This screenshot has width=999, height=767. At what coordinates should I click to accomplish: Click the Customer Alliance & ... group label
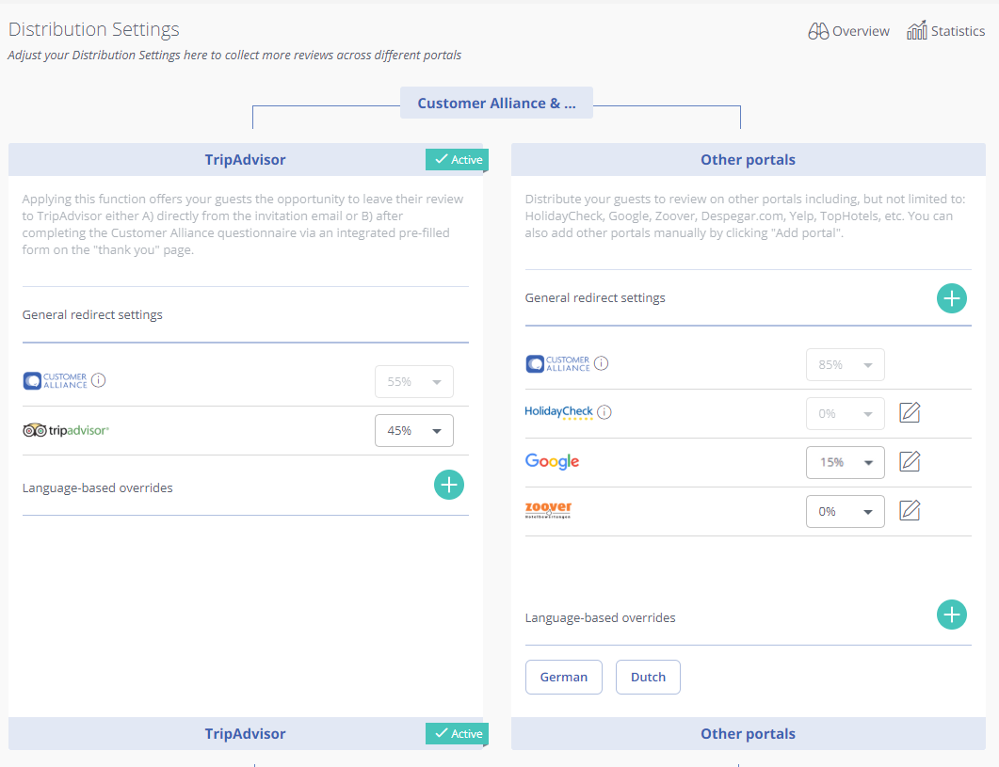496,104
